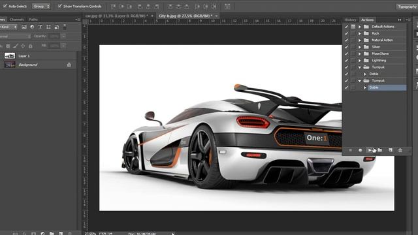418x235 pixels.
Task: Distribute right edges icon
Action: pos(214,7)
